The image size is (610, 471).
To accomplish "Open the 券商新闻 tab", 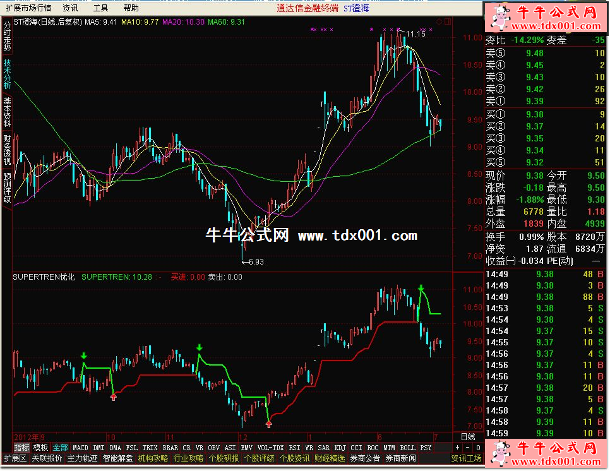I will click(x=400, y=458).
